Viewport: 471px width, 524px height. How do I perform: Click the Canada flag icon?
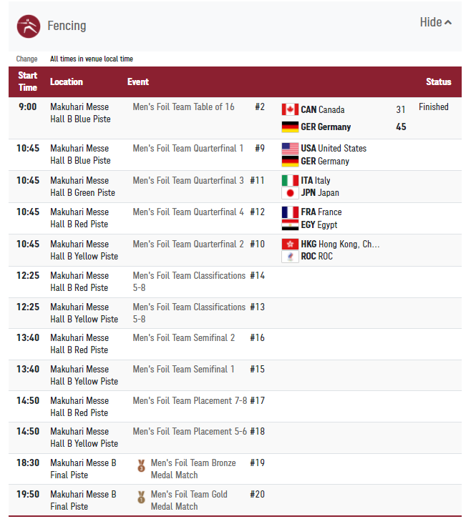[x=290, y=109]
